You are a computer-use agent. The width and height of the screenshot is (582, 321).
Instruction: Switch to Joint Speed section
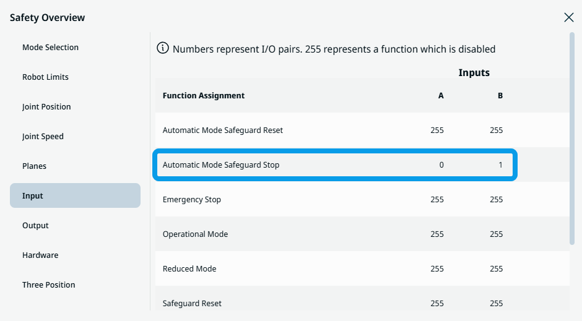point(43,137)
